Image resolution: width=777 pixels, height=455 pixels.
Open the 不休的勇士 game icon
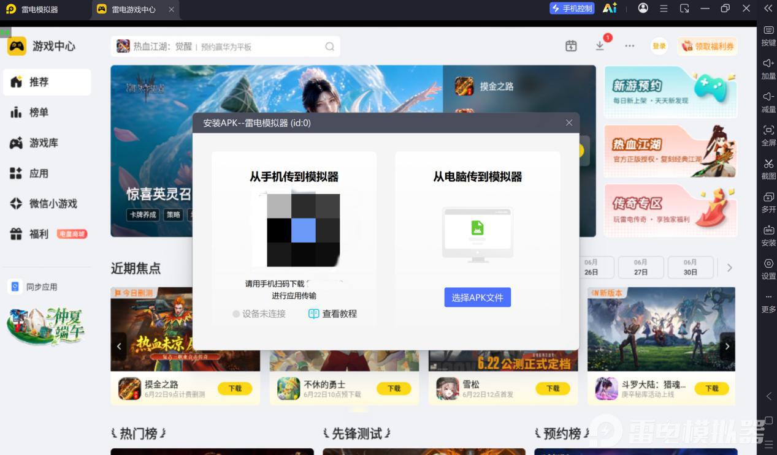coord(288,388)
